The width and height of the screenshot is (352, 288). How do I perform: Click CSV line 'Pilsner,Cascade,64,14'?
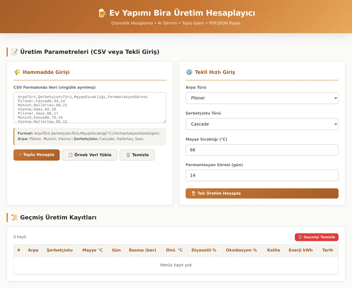point(41,101)
